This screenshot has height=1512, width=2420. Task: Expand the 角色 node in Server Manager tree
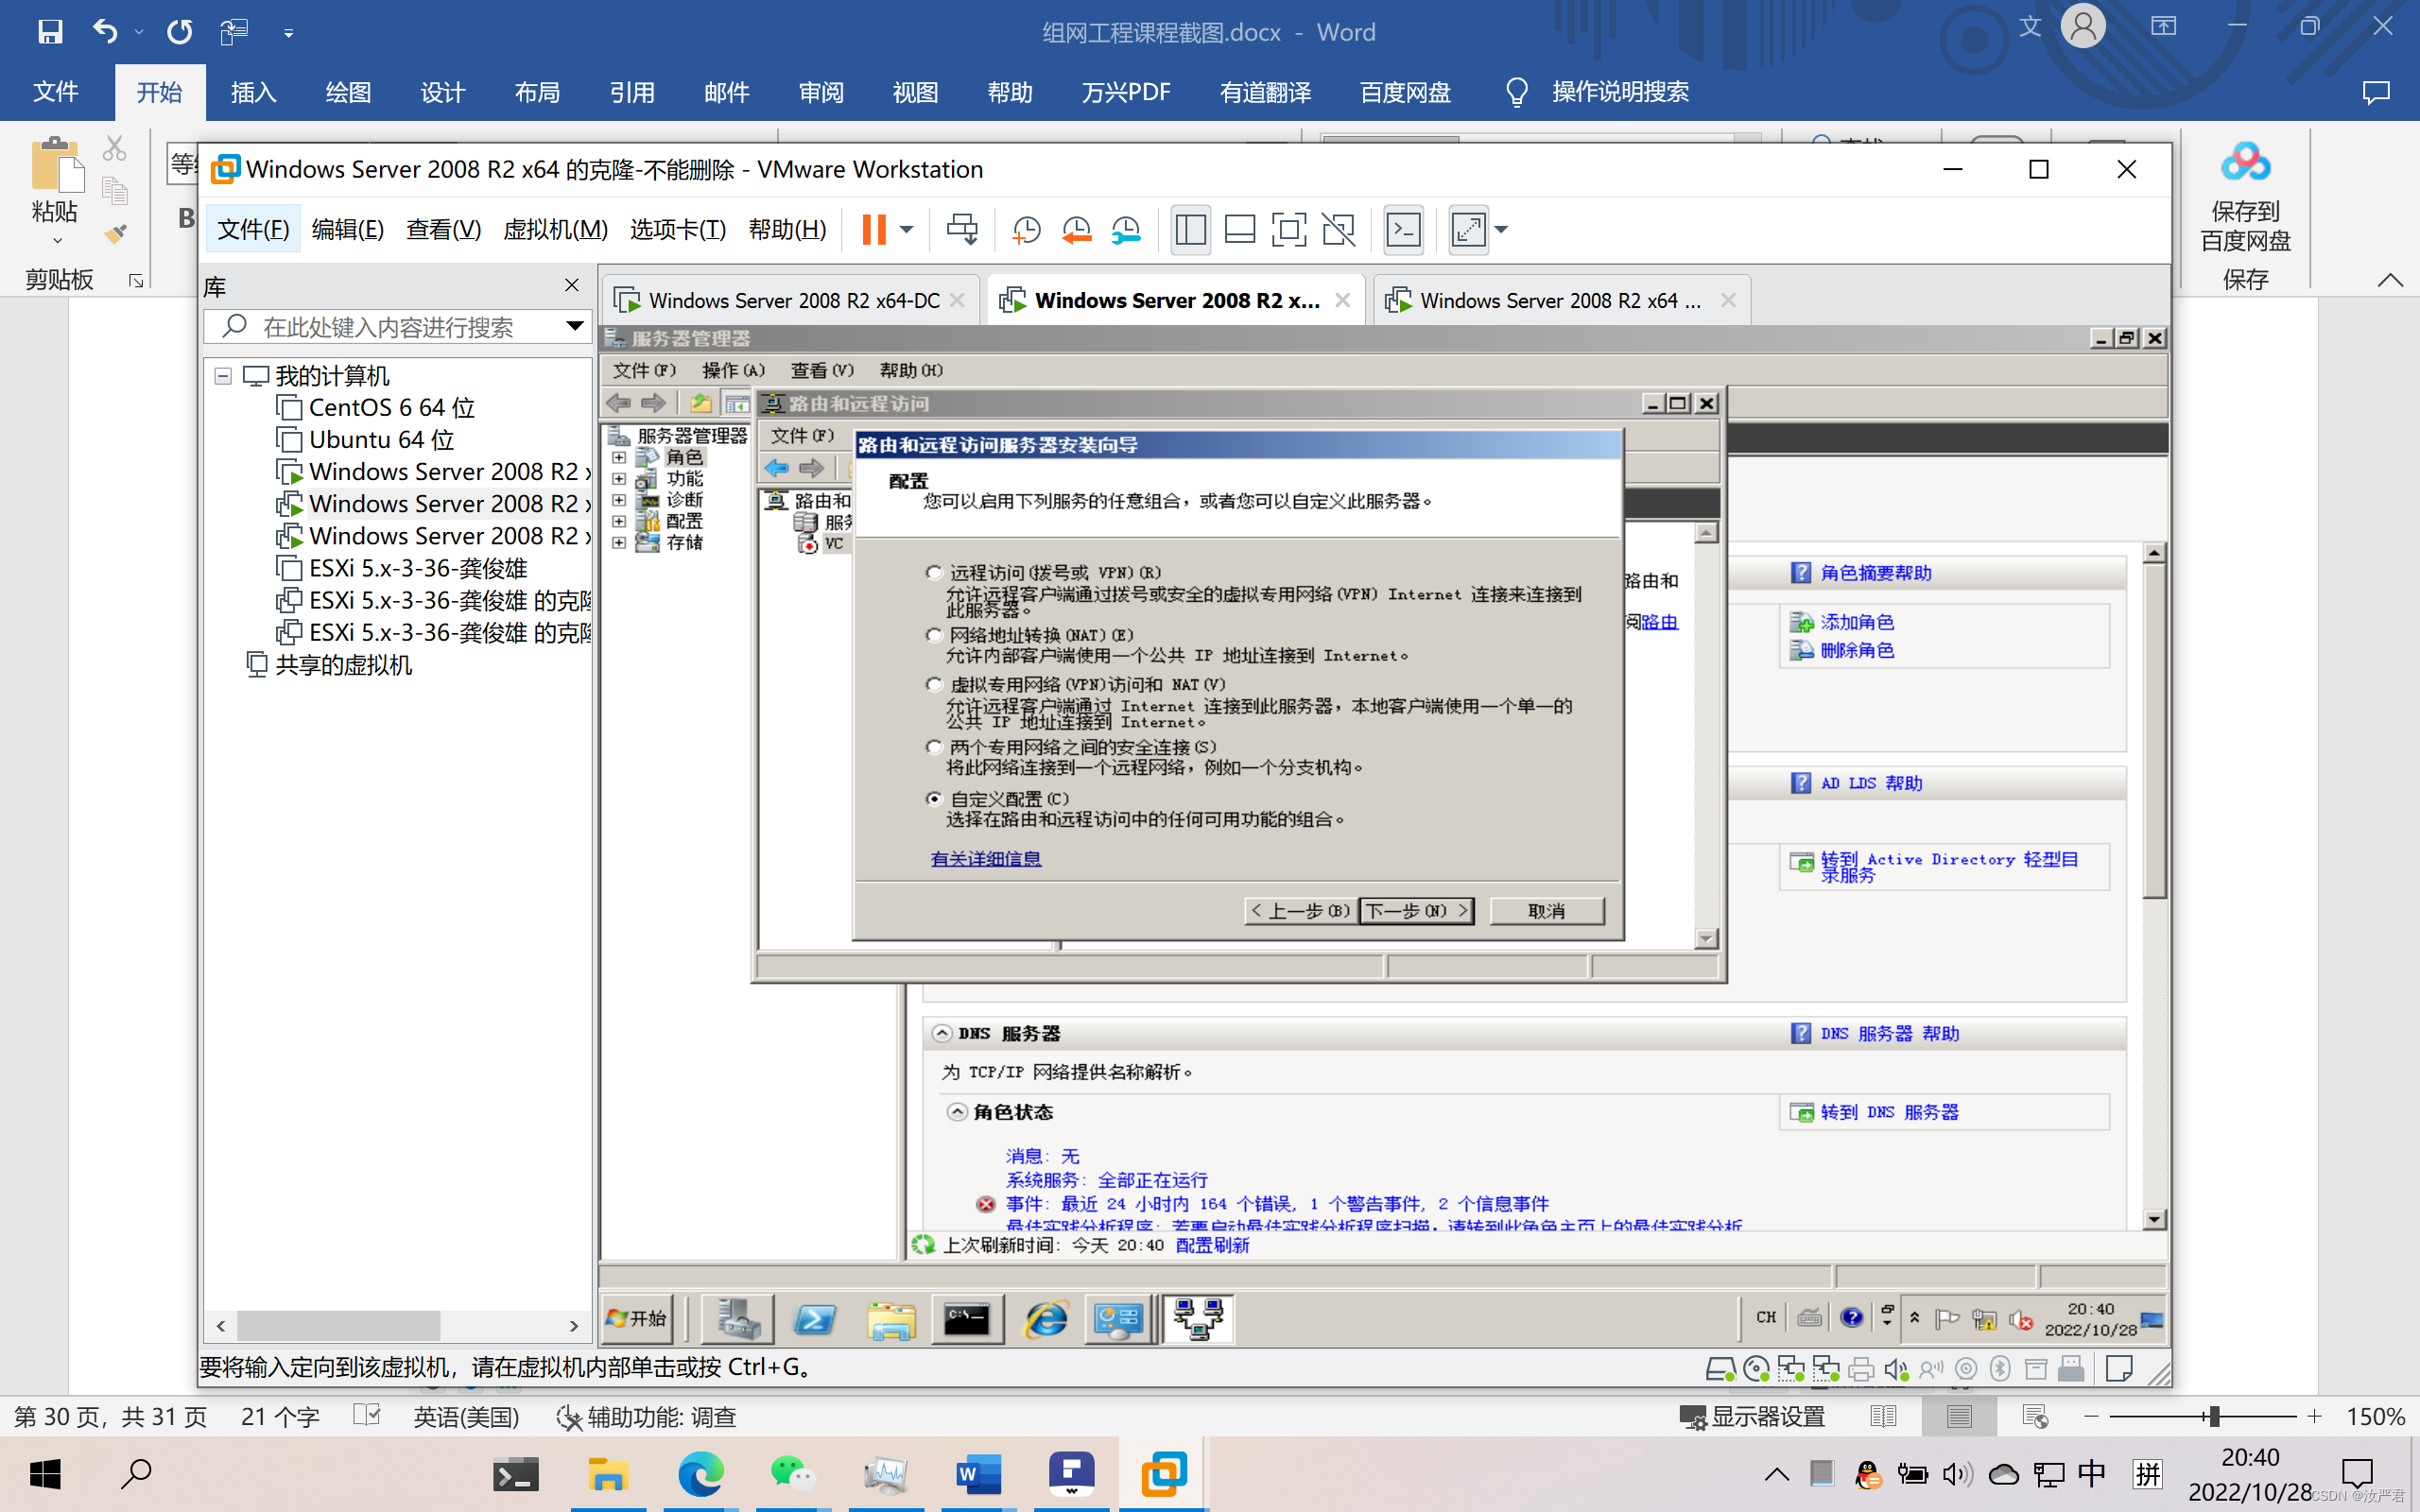619,458
